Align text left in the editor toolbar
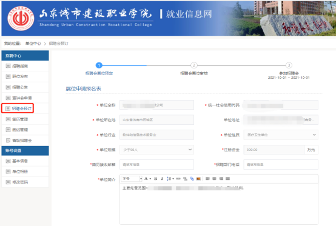Viewport: 336px width, 226px height. 207,179
